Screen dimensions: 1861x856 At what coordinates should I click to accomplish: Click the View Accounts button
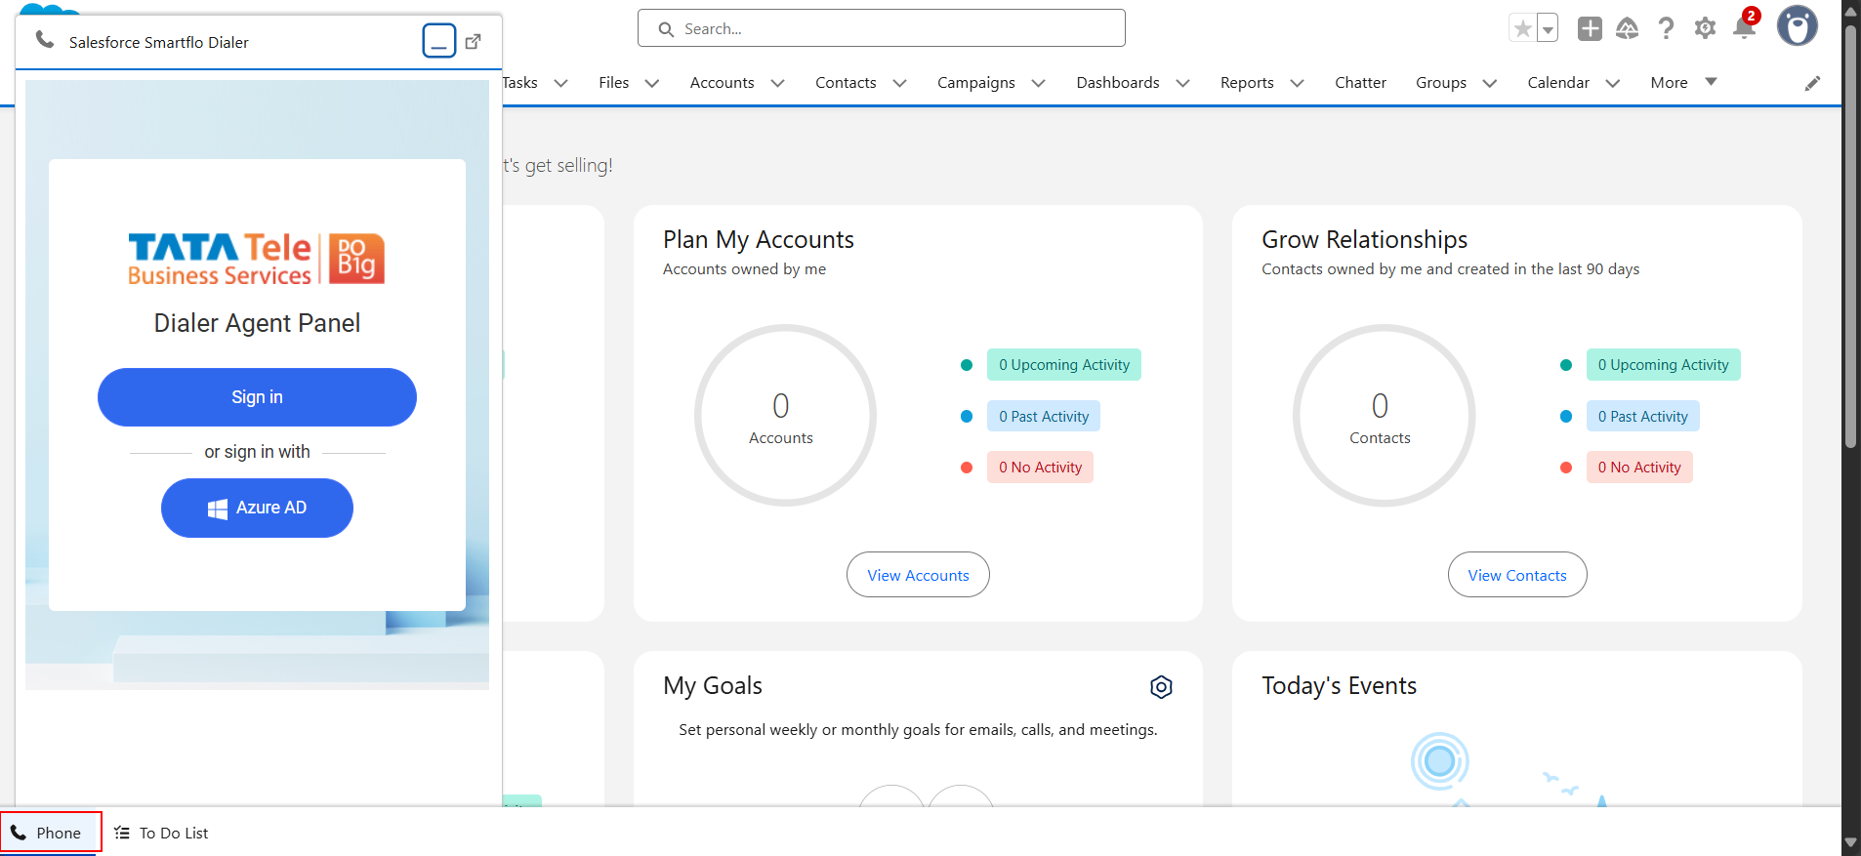click(918, 575)
